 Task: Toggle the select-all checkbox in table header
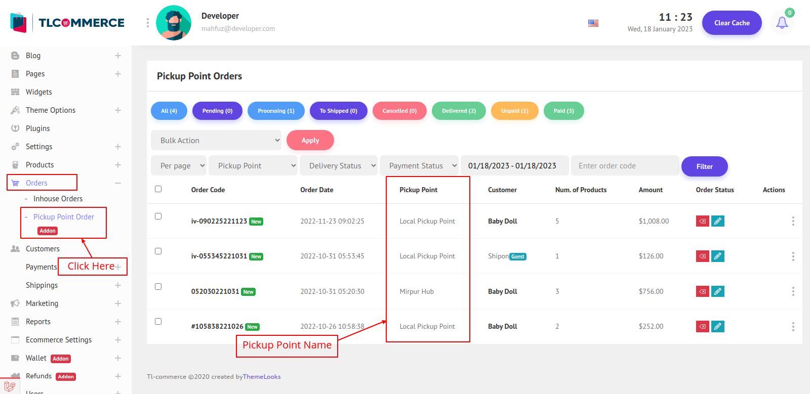[158, 189]
